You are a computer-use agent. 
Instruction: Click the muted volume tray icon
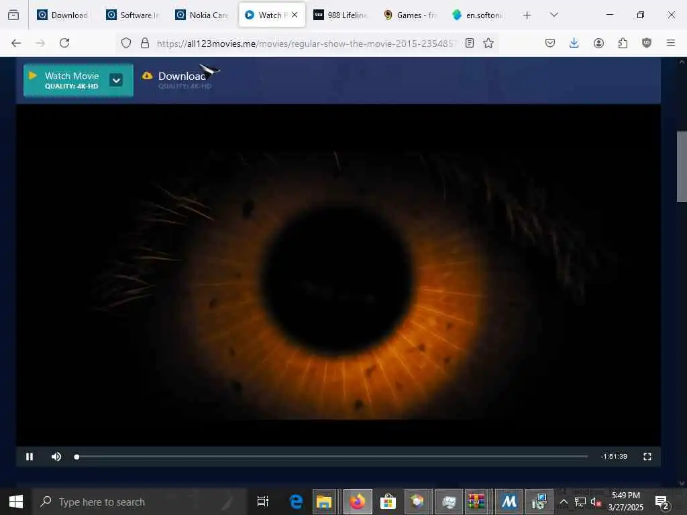(596, 502)
